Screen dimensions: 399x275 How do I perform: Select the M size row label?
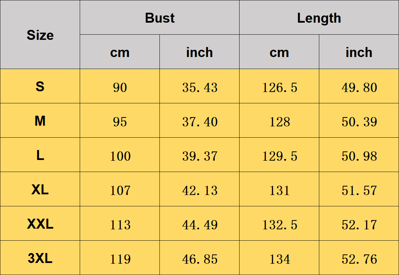click(40, 121)
